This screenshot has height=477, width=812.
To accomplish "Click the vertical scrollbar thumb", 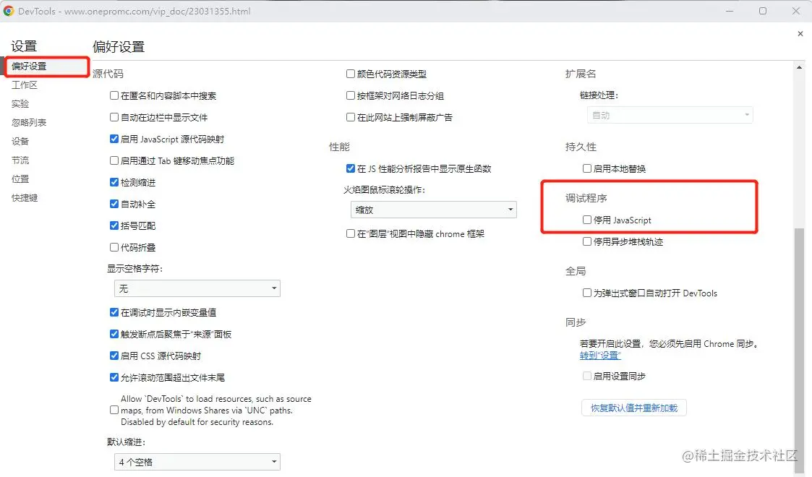I will pyautogui.click(x=799, y=349).
